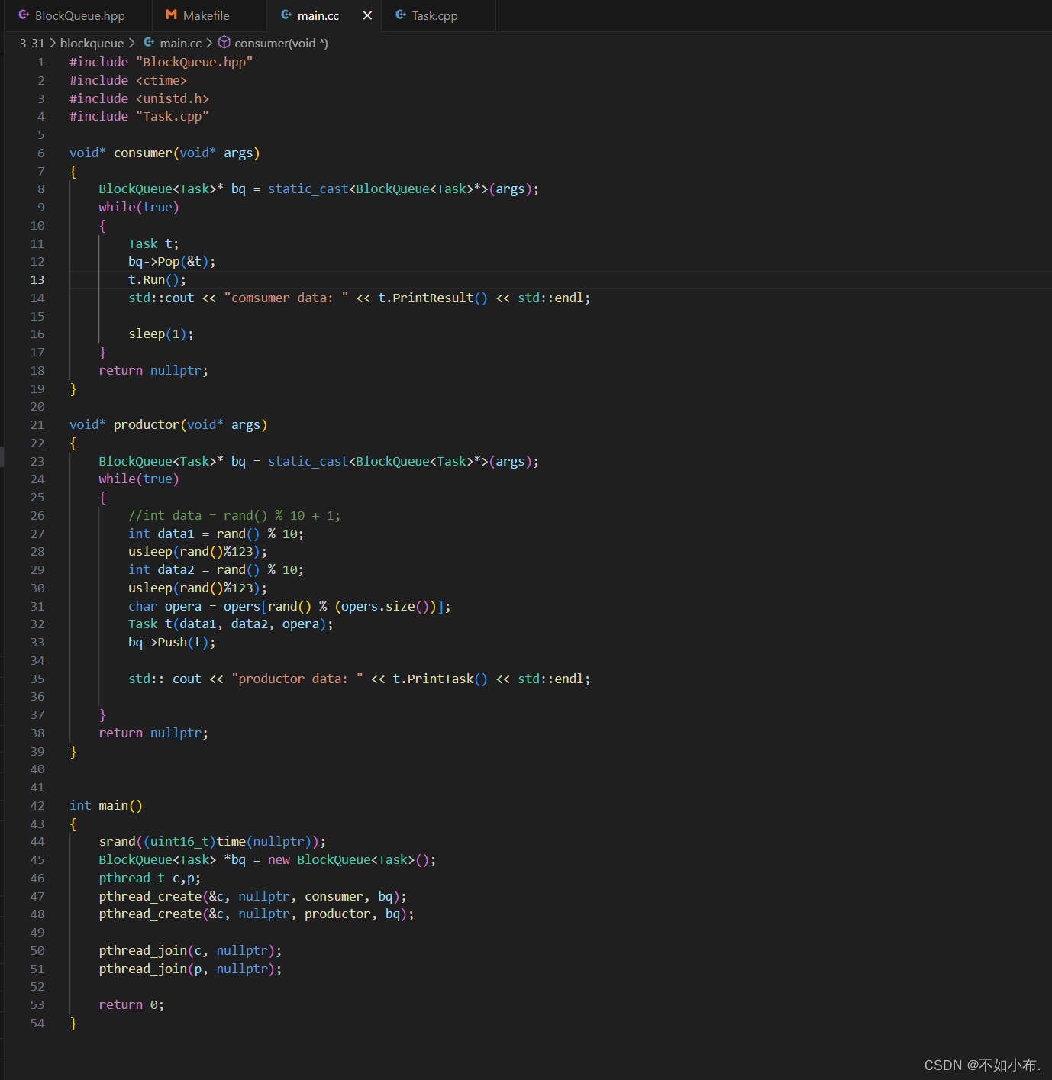Click '#include <unistd.h>' on line 3
The width and height of the screenshot is (1052, 1080).
click(x=139, y=98)
